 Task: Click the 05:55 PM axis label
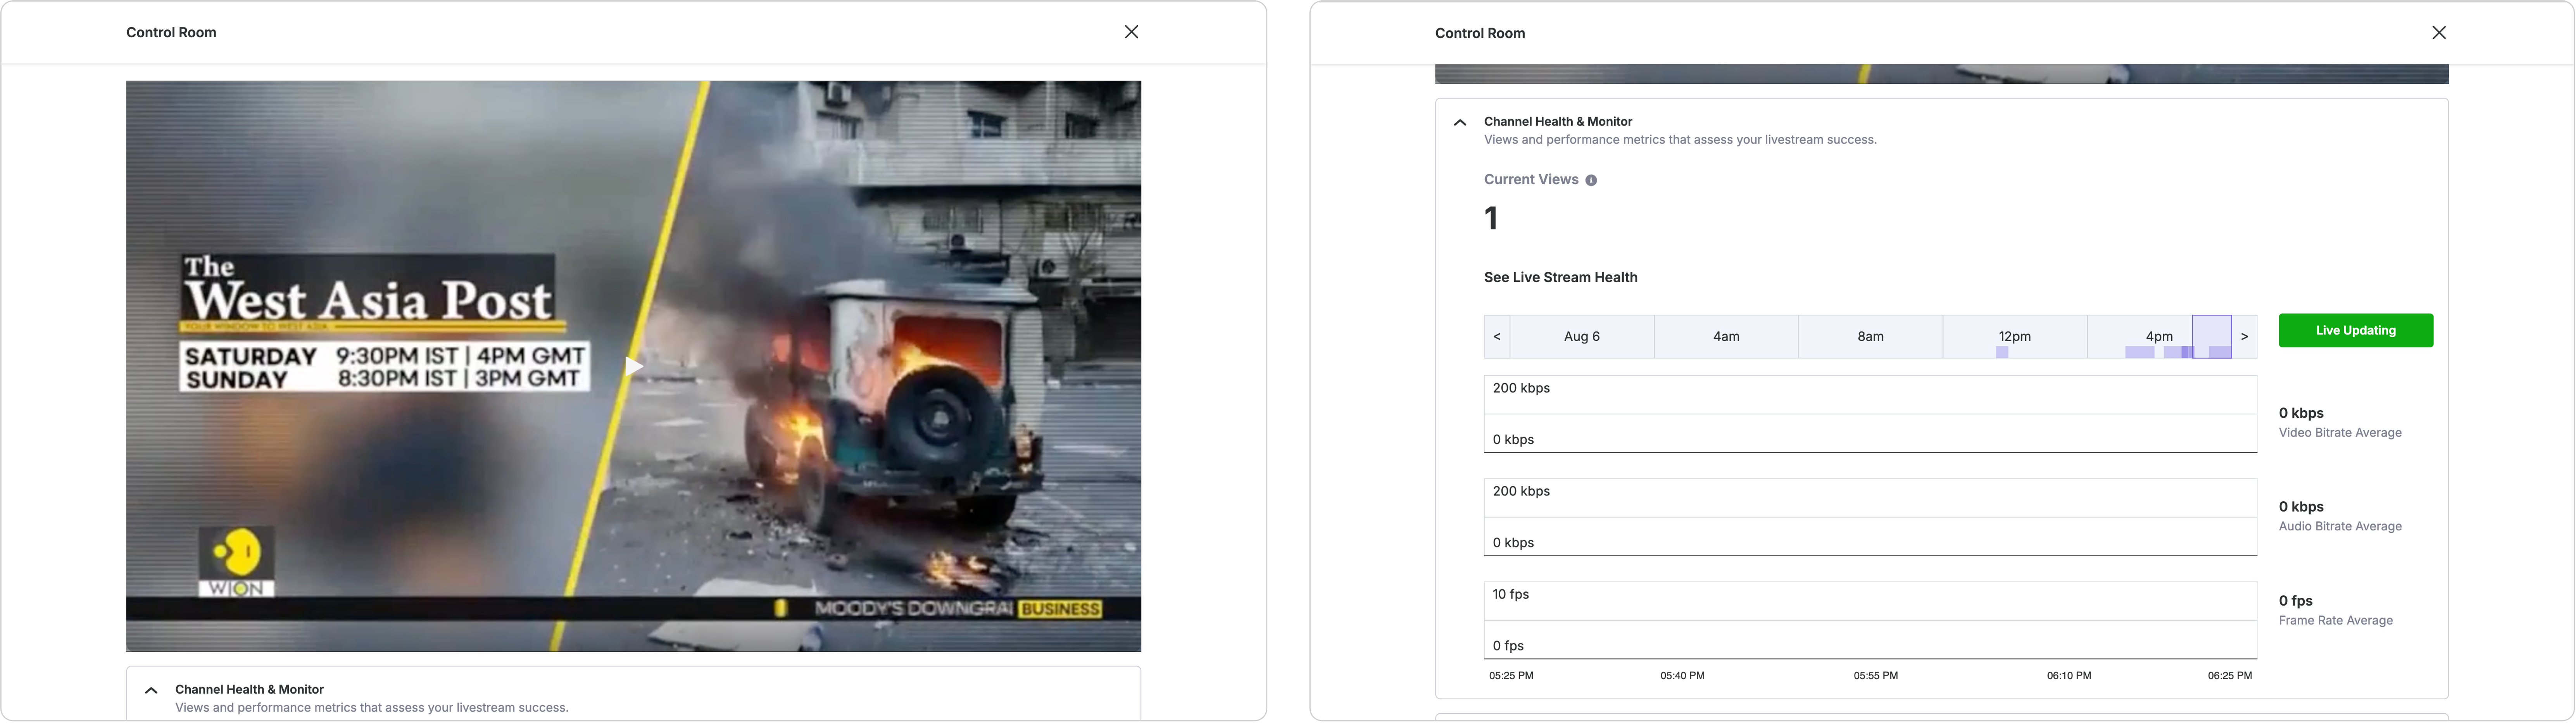coord(1875,676)
